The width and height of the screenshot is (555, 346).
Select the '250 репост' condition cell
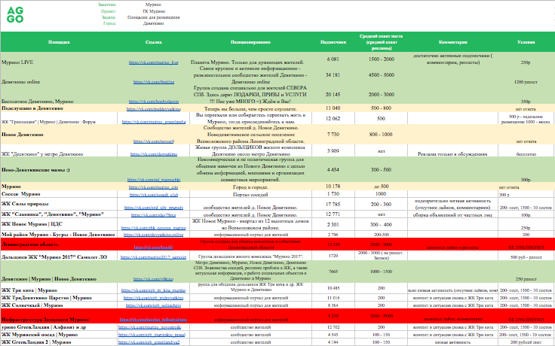click(x=526, y=279)
